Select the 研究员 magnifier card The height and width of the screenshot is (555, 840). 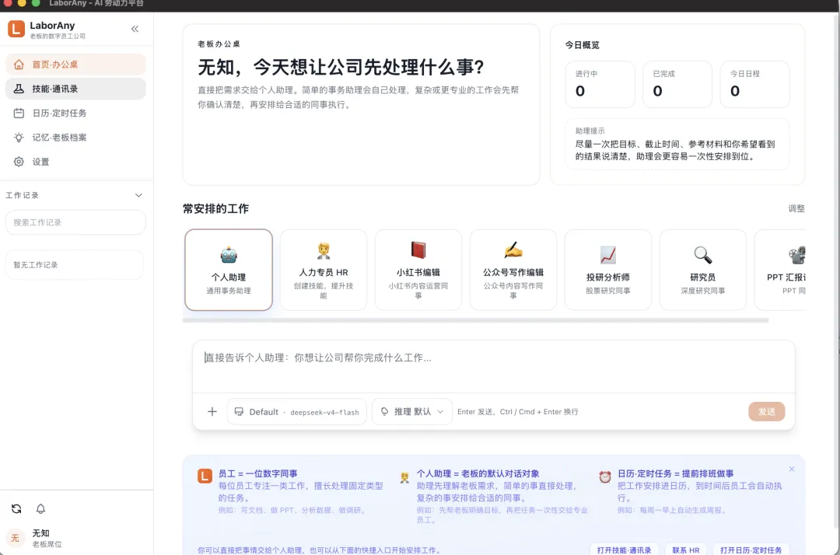pos(703,270)
